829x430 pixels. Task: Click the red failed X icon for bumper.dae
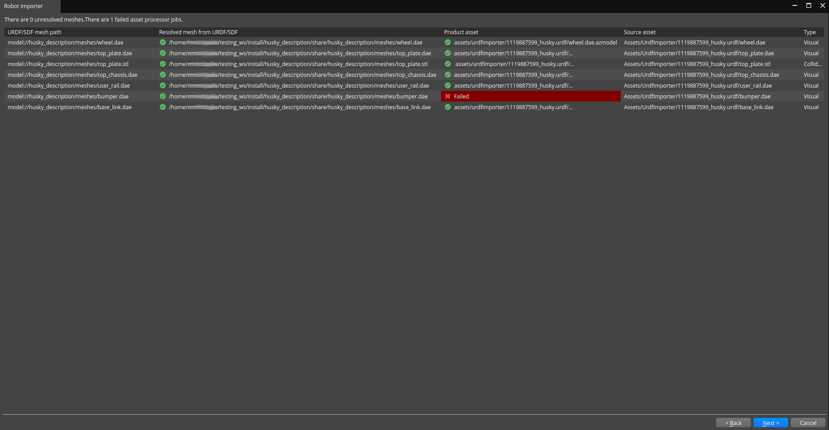click(x=448, y=96)
